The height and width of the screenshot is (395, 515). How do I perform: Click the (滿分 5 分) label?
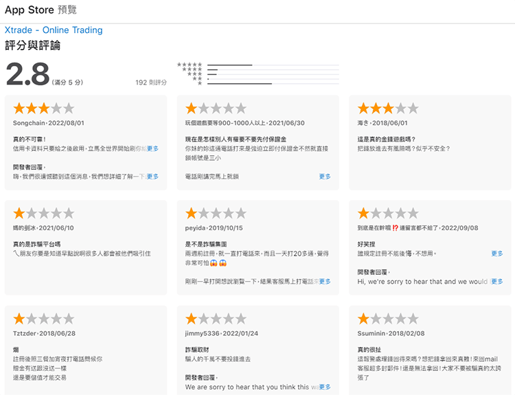click(x=67, y=82)
